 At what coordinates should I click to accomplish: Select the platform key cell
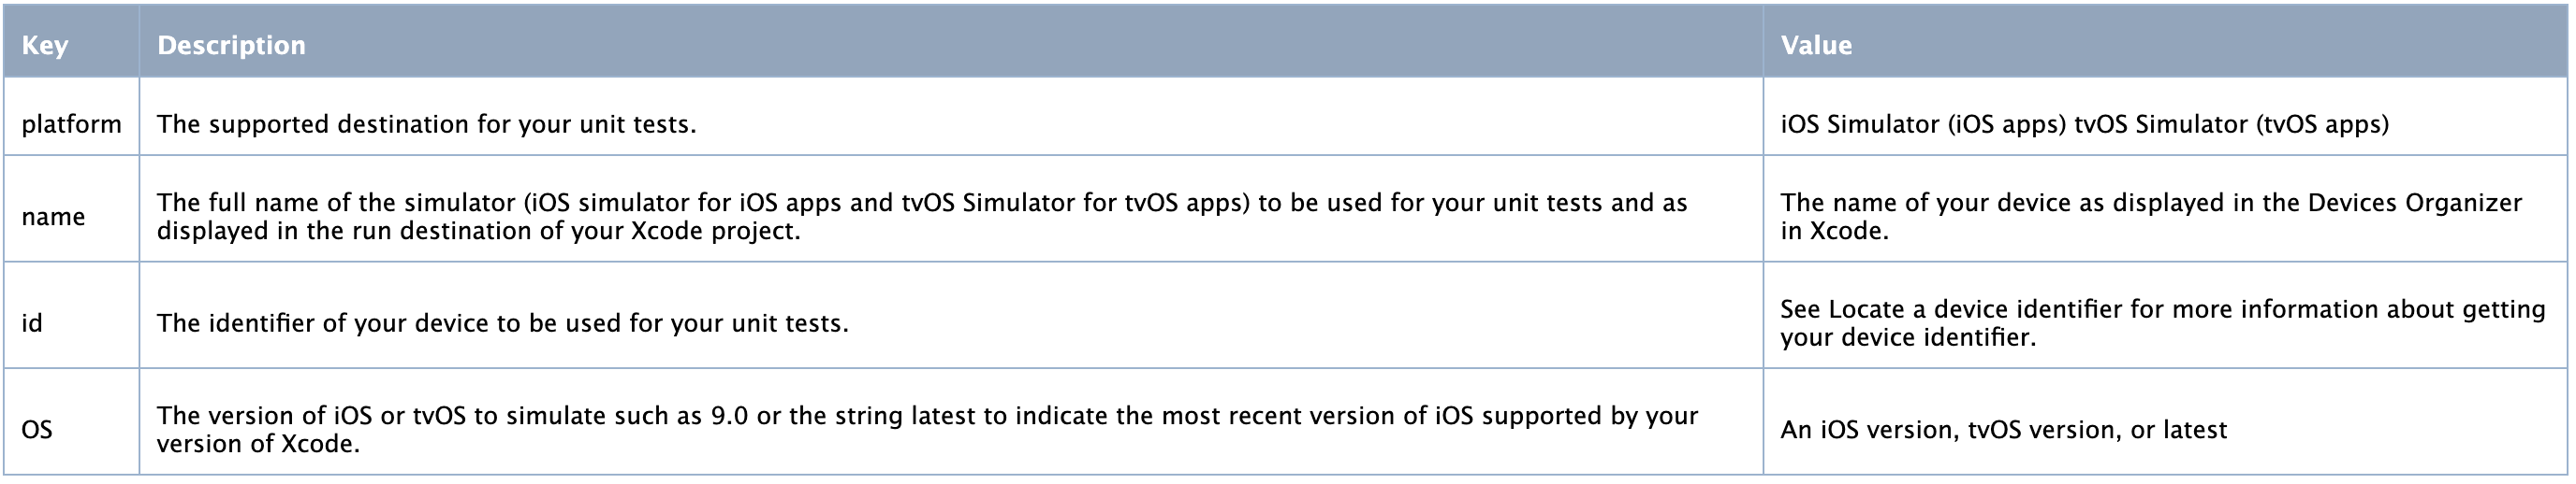71,125
